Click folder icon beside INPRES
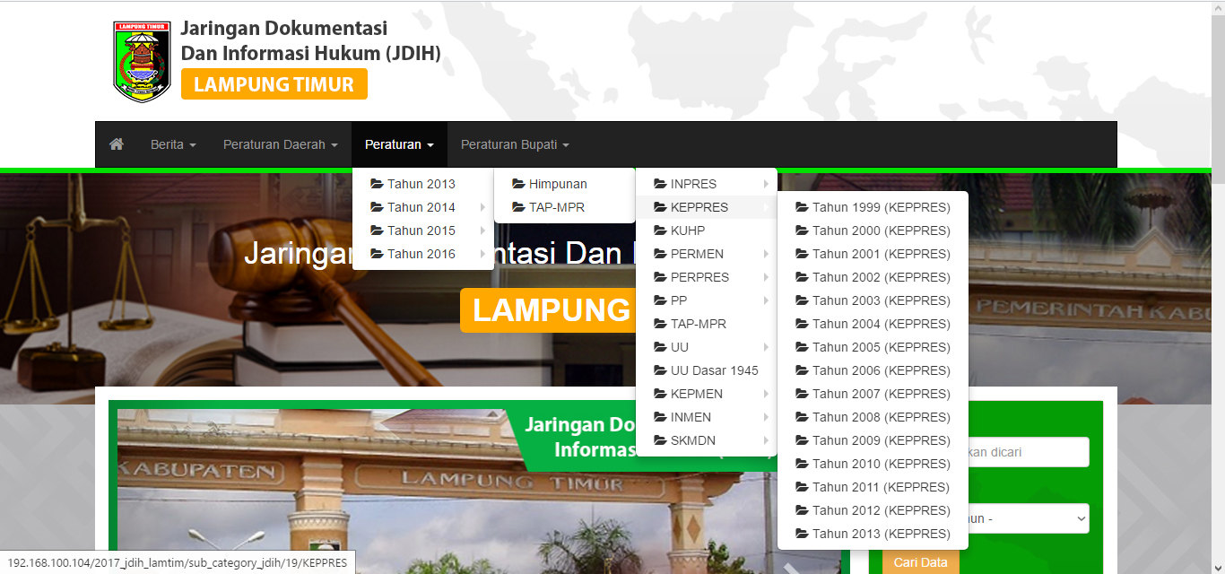The width and height of the screenshot is (1225, 574). [x=660, y=184]
